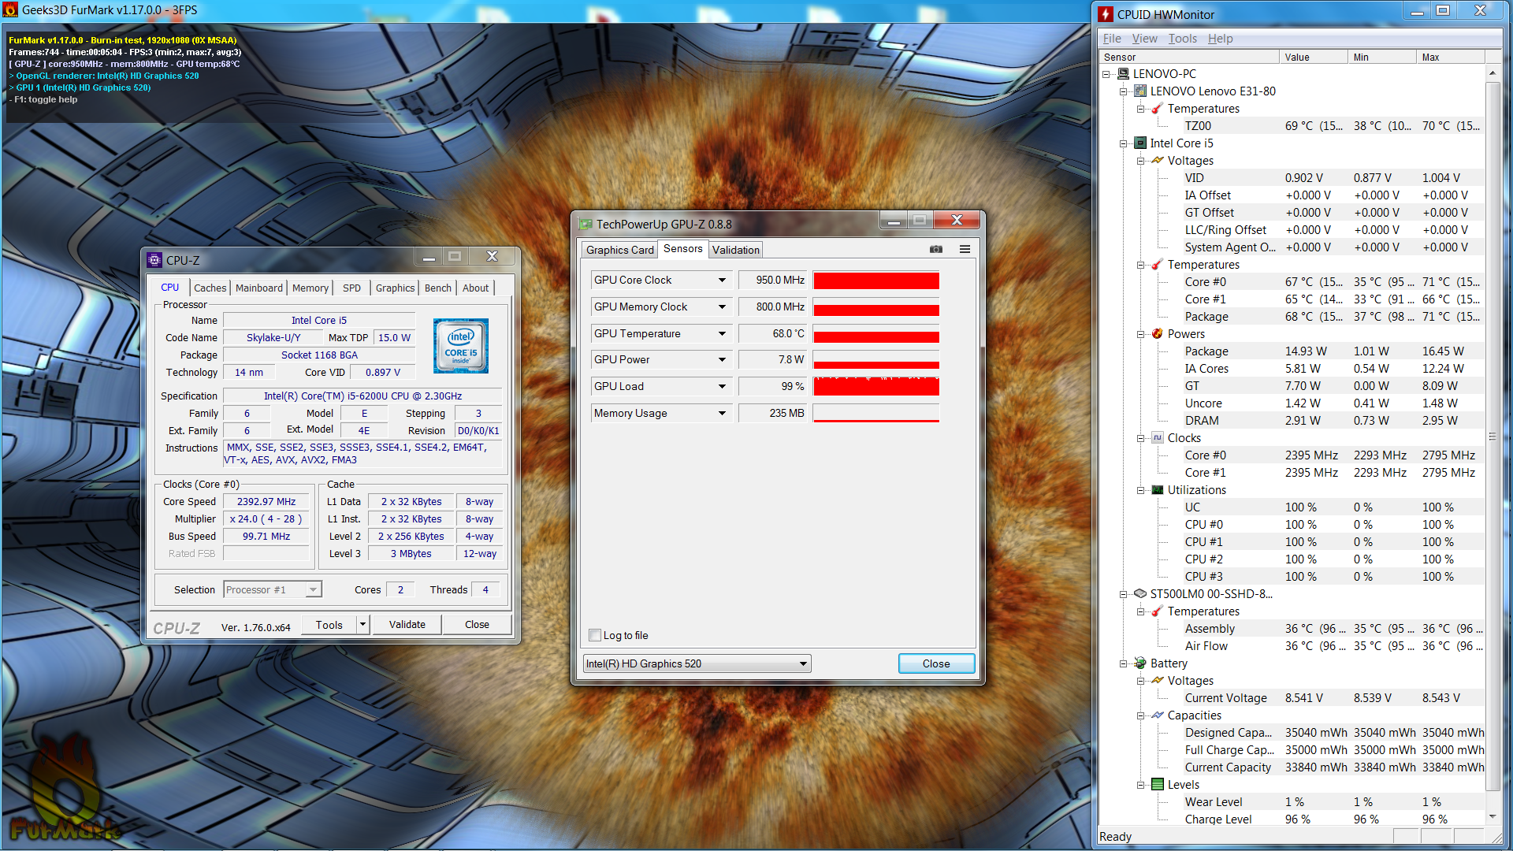Click the Lenovo E31-80 mainboard icon
Image resolution: width=1513 pixels, height=851 pixels.
[1140, 91]
